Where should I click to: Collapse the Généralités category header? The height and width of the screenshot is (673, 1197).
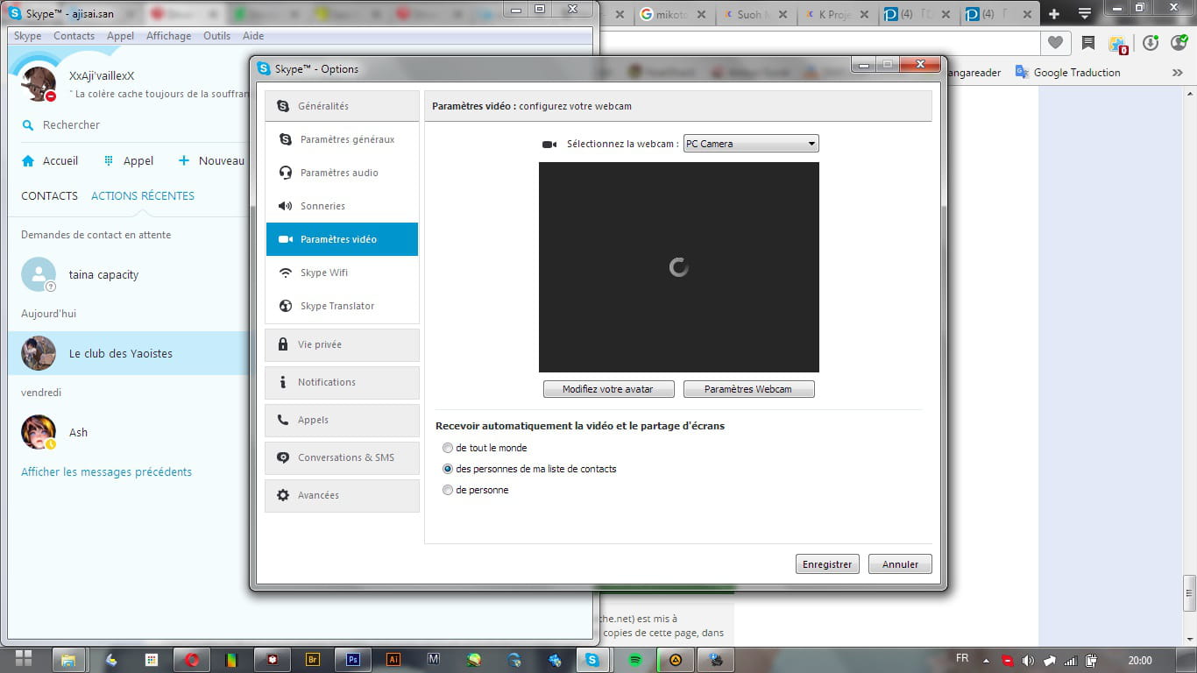tap(342, 106)
